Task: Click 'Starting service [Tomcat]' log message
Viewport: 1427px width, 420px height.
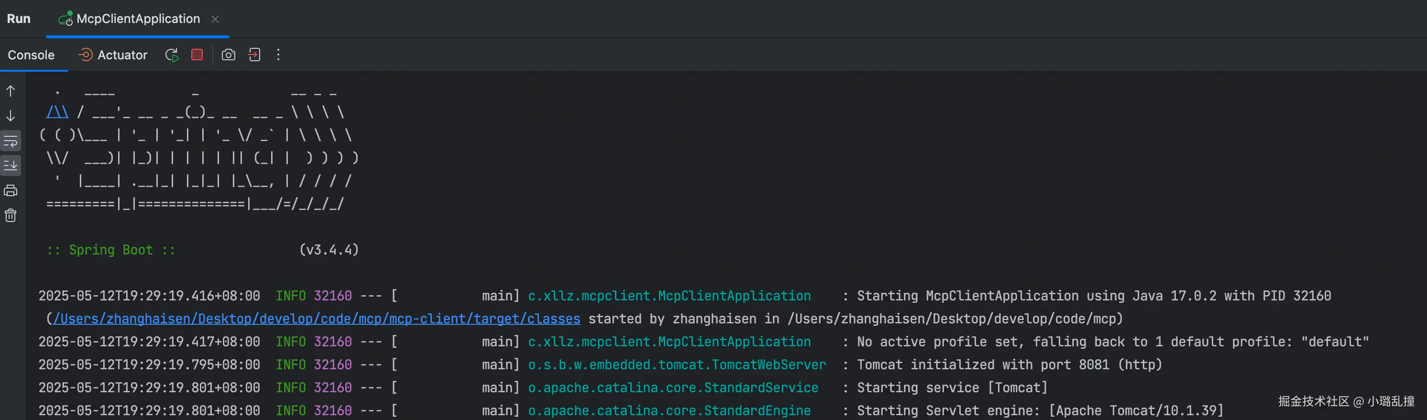Action: pyautogui.click(x=952, y=388)
